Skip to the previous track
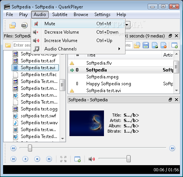Image resolution: width=183 pixels, height=177 pixels. (13, 159)
